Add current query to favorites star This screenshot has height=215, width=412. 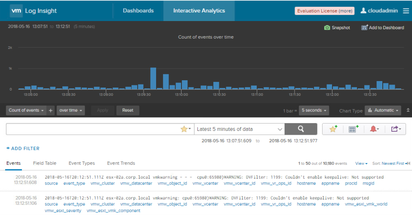tap(333, 129)
